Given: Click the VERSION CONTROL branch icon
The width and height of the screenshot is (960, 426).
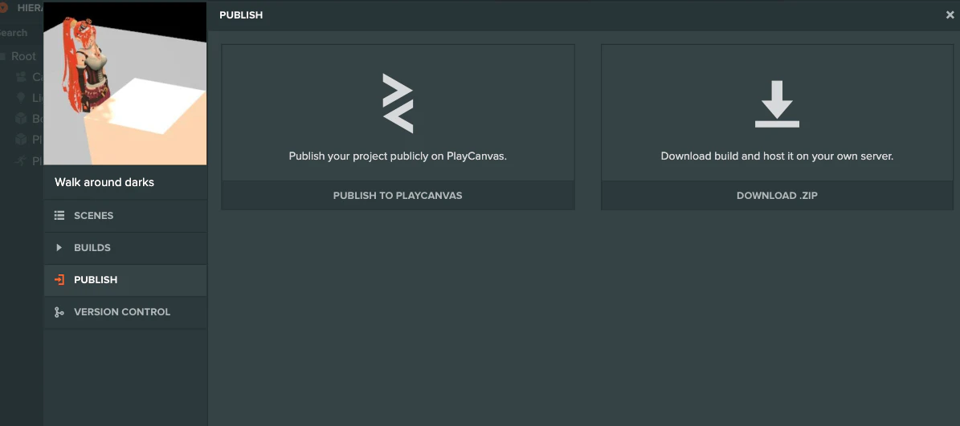Looking at the screenshot, I should point(59,312).
